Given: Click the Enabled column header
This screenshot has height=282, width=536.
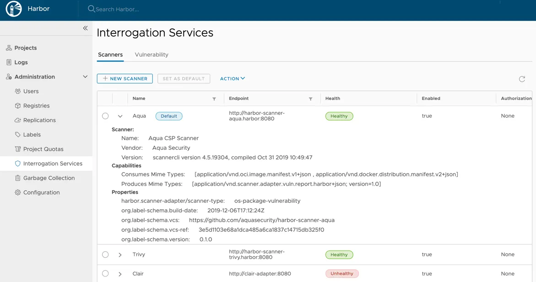Looking at the screenshot, I should click(431, 98).
